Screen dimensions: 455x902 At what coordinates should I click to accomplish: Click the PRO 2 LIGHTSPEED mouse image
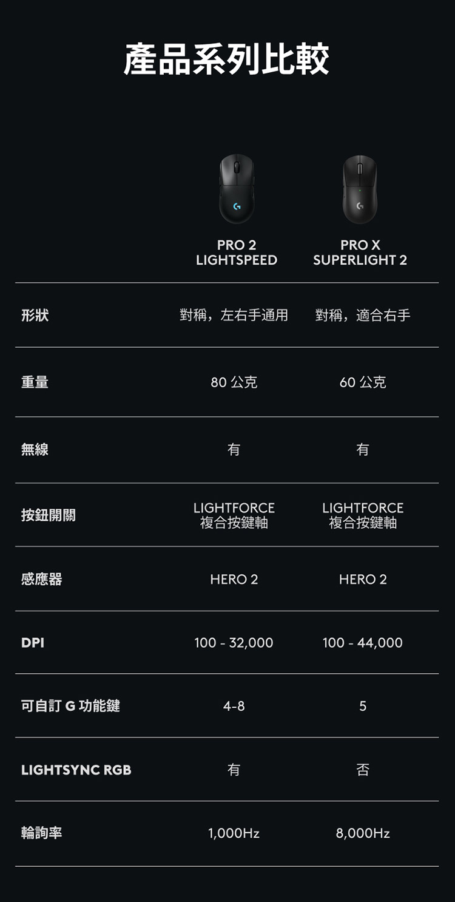pos(237,189)
